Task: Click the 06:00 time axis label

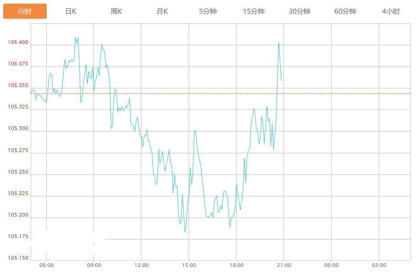Action: click(47, 265)
